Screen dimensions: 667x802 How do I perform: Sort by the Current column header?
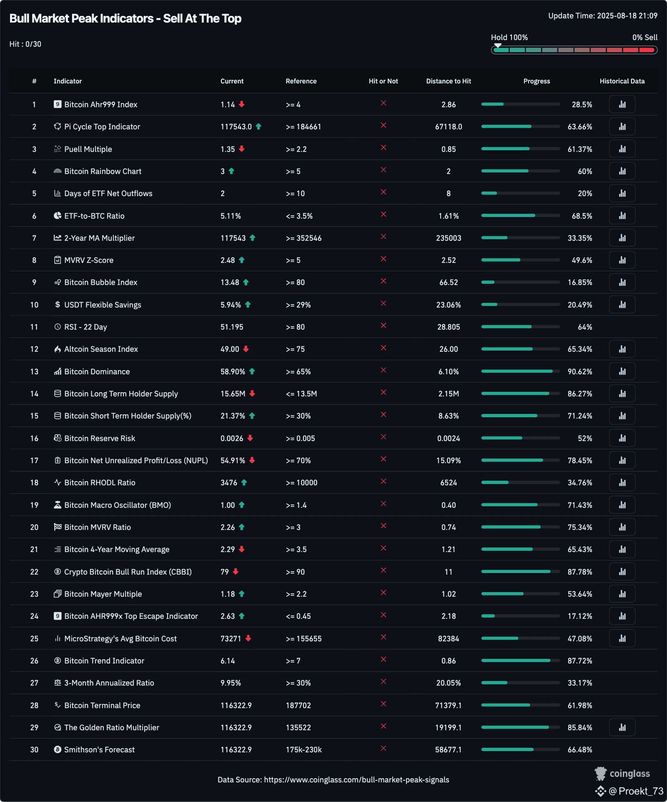pyautogui.click(x=232, y=81)
